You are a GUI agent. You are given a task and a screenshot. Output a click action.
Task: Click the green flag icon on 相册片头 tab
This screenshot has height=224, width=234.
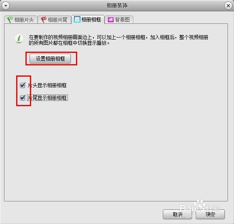click(10, 20)
